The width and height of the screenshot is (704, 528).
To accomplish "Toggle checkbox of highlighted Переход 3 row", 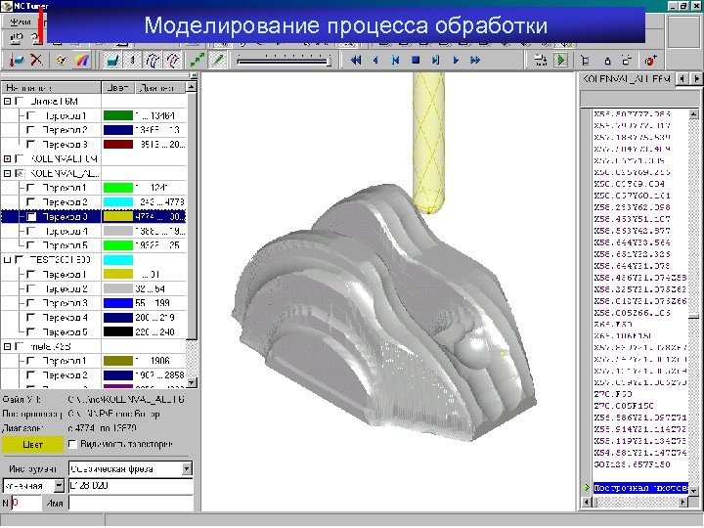I will coord(31,216).
